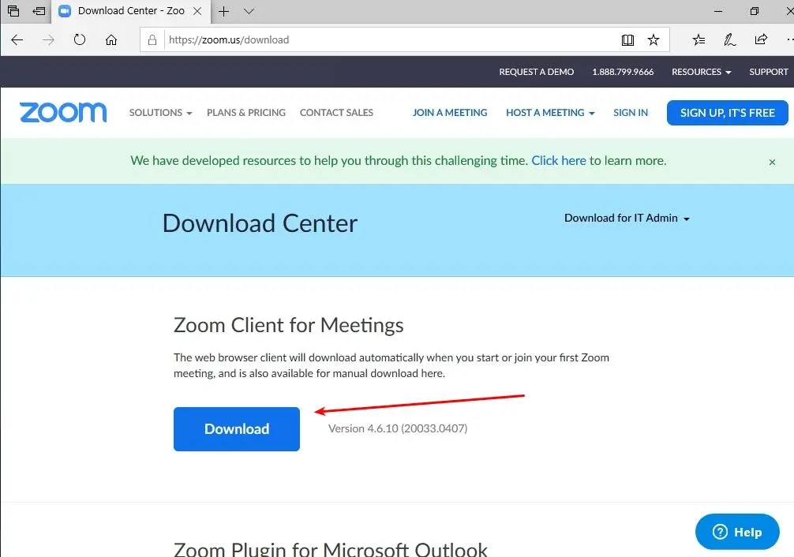This screenshot has height=557, width=794.
Task: Reload the page with the Refresh icon
Action: (x=80, y=39)
